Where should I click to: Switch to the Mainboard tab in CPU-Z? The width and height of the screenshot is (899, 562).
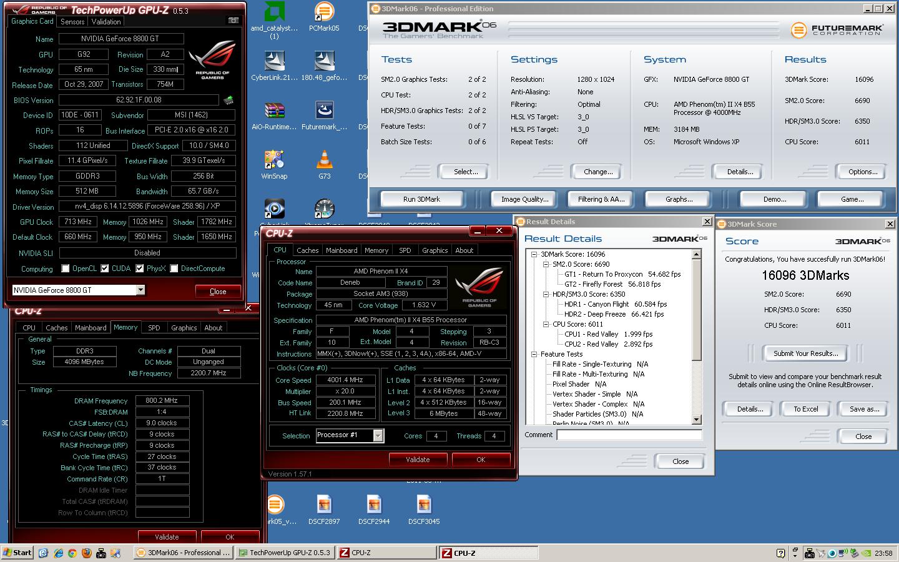pyautogui.click(x=341, y=250)
